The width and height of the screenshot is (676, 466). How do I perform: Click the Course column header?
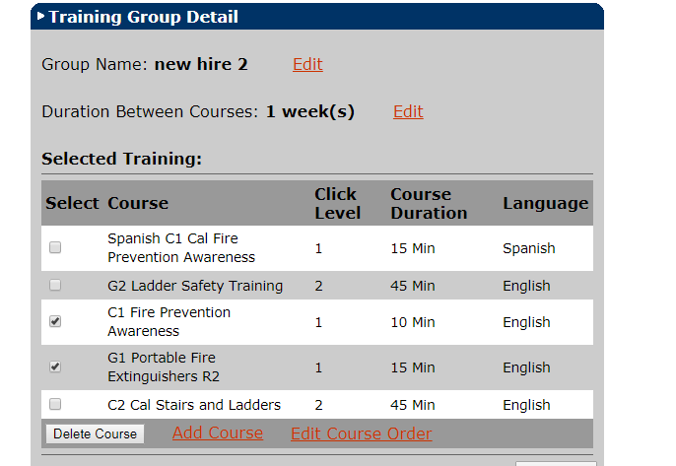click(138, 203)
